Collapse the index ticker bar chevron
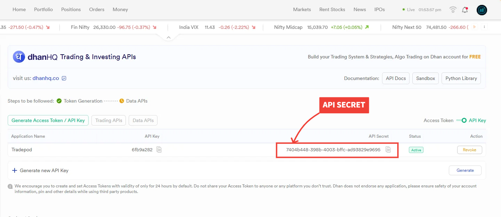501x217 pixels. click(169, 37)
